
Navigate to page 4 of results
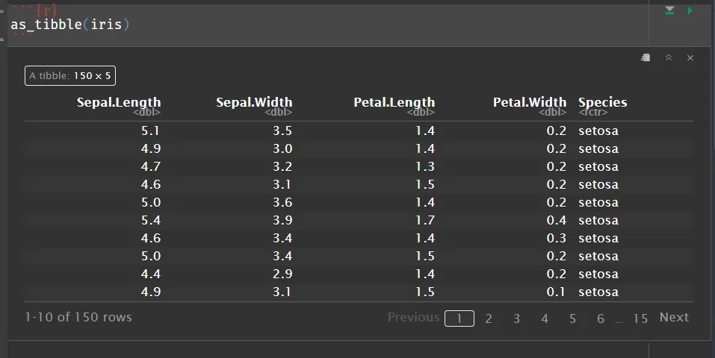[545, 318]
